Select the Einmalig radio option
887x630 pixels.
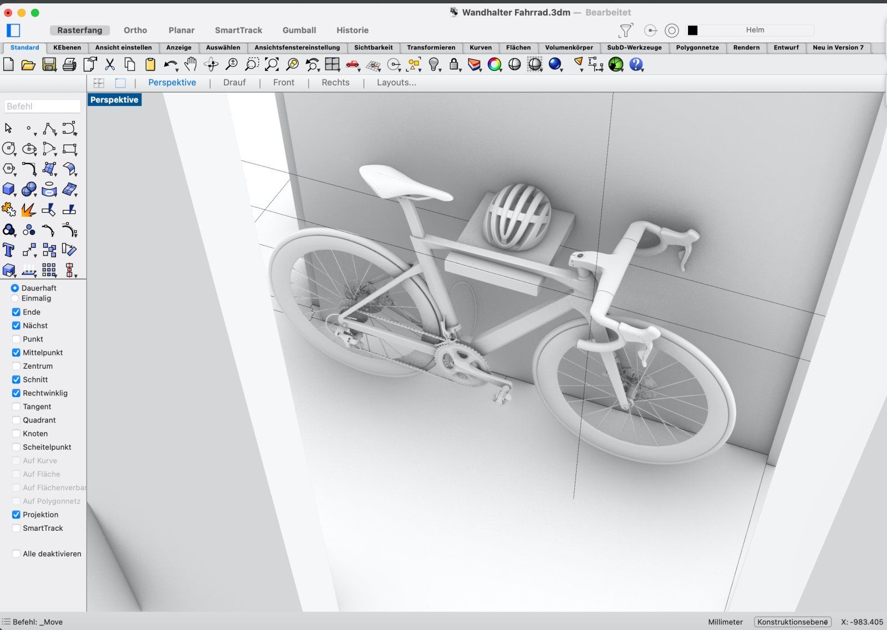click(15, 298)
